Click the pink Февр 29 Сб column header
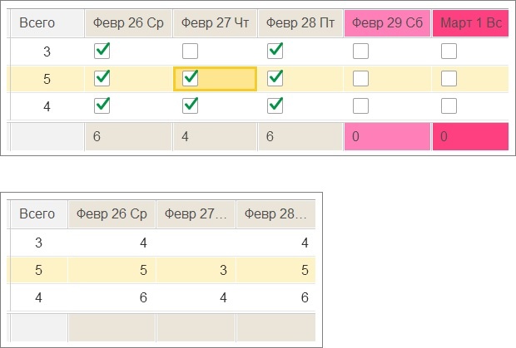Image resolution: width=516 pixels, height=348 pixels. pos(387,23)
